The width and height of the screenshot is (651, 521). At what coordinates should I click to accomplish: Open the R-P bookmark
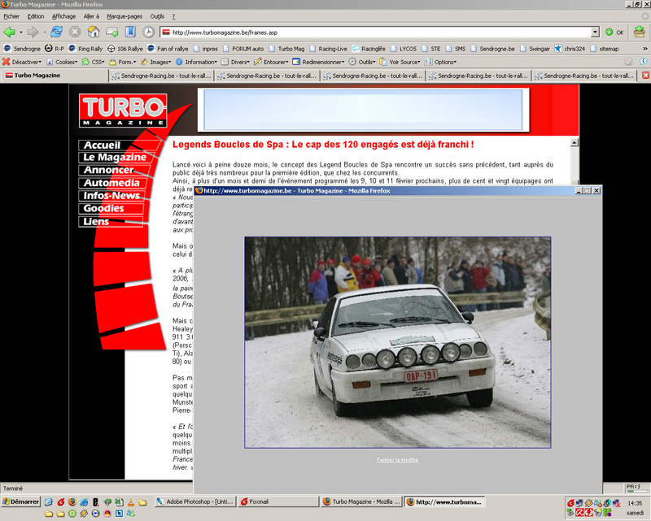[x=55, y=49]
